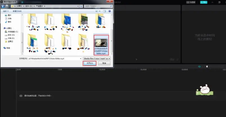Click 产品图片 segment in the address bar
The image size is (226, 117).
click(x=39, y=6)
